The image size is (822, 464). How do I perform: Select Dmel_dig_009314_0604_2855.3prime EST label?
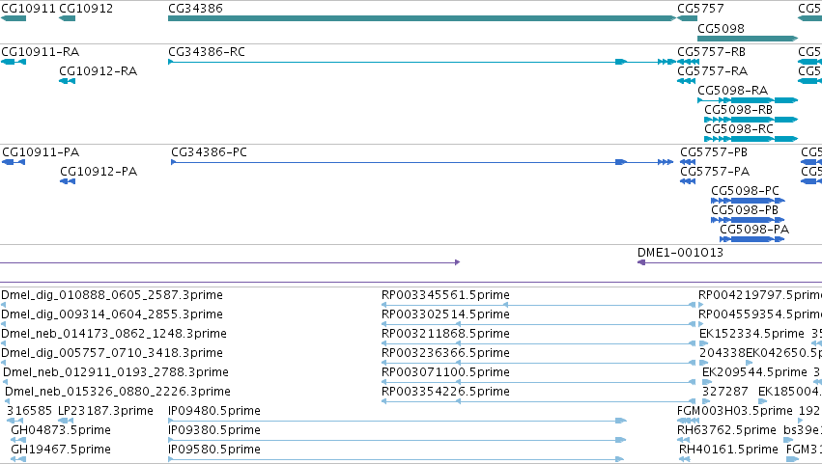112,314
